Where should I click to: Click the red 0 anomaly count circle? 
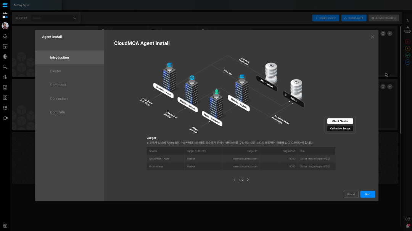coord(407,41)
